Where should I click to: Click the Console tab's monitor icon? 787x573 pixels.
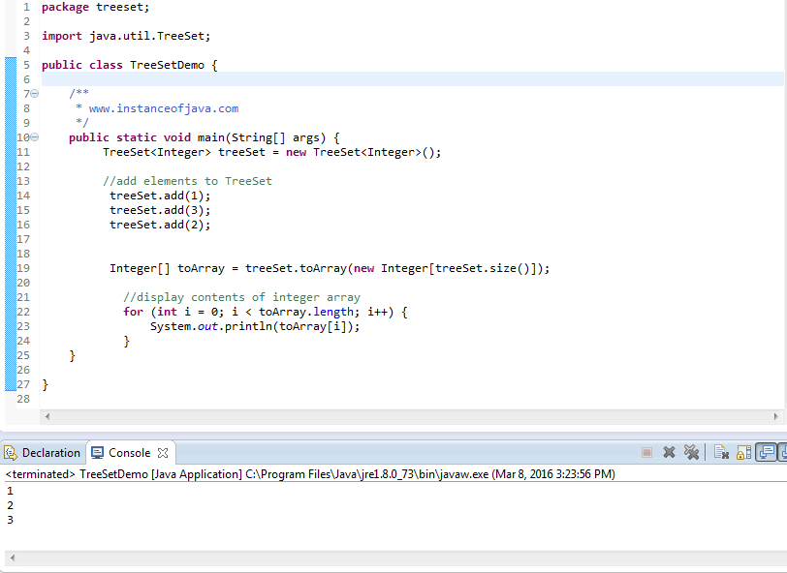[97, 452]
